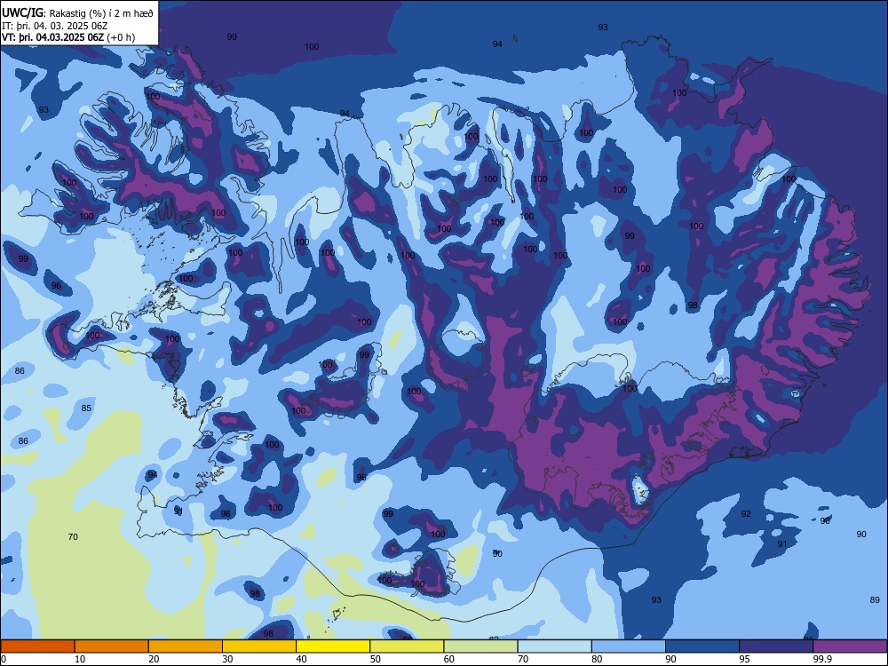Click the "99.9" legend tick label
The height and width of the screenshot is (666, 888).
pyautogui.click(x=822, y=659)
